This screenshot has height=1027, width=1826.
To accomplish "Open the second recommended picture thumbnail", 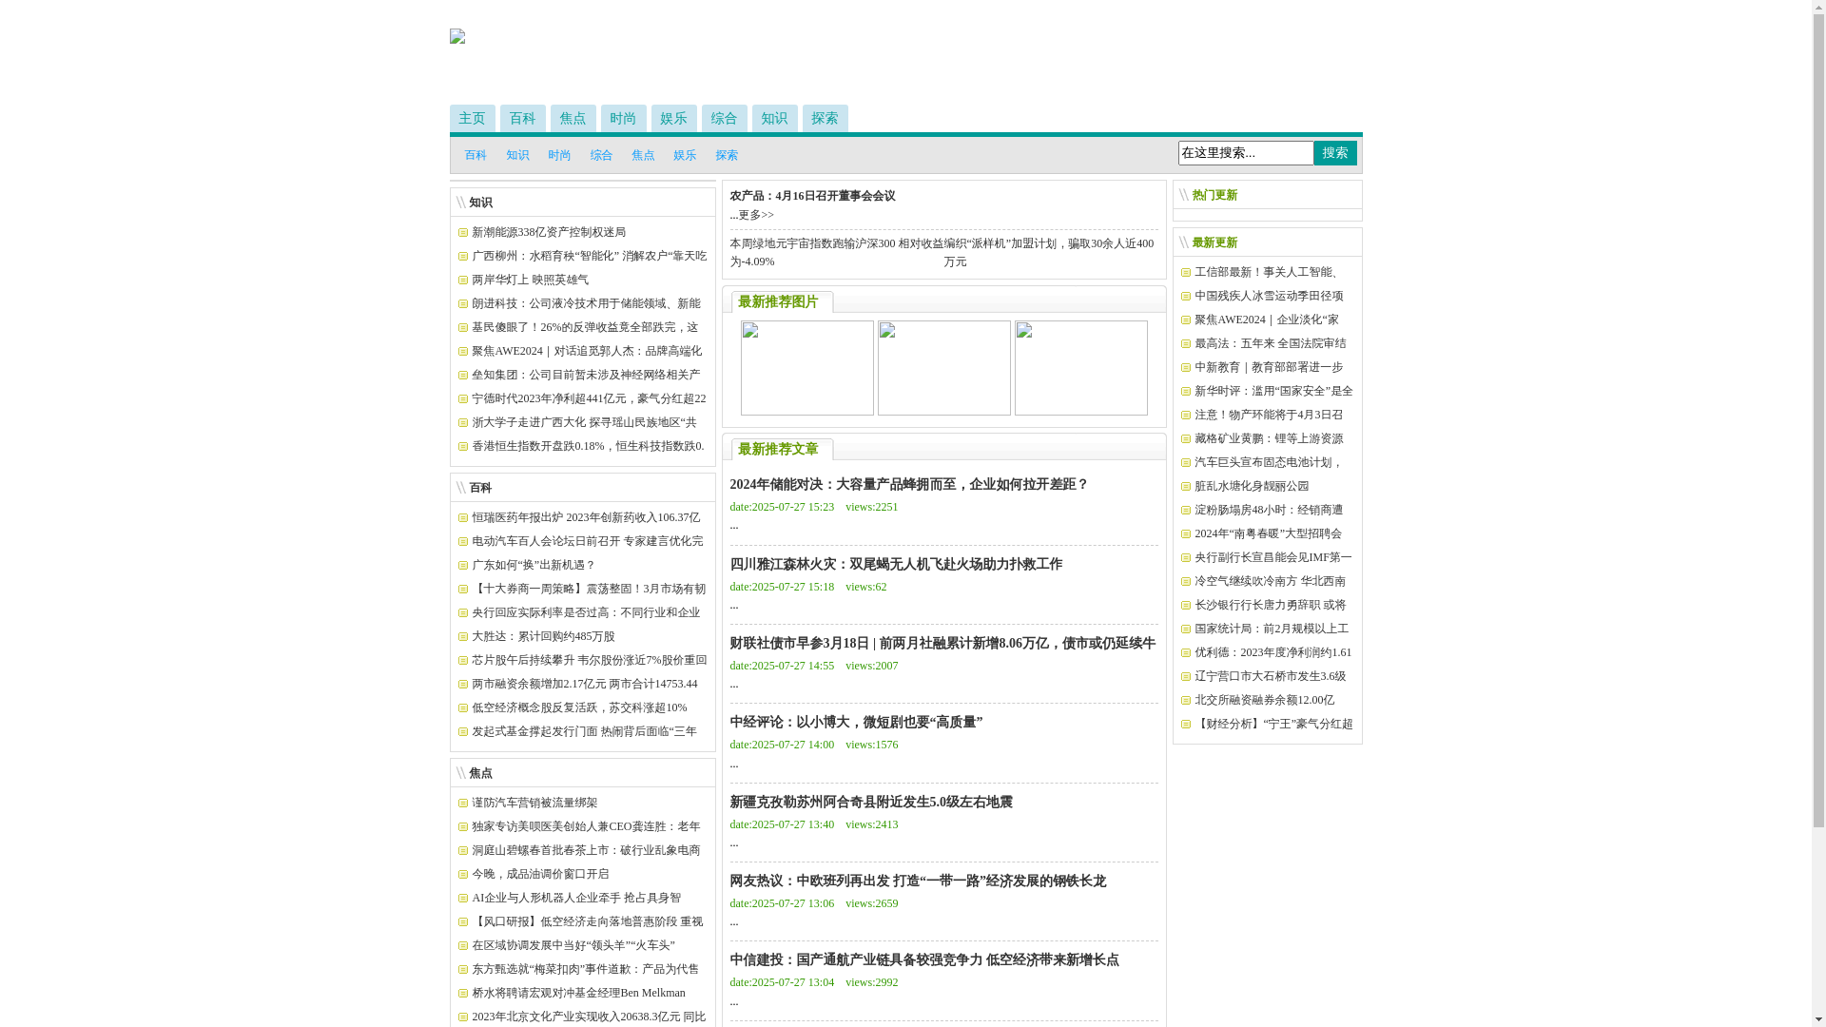I will coord(944,368).
